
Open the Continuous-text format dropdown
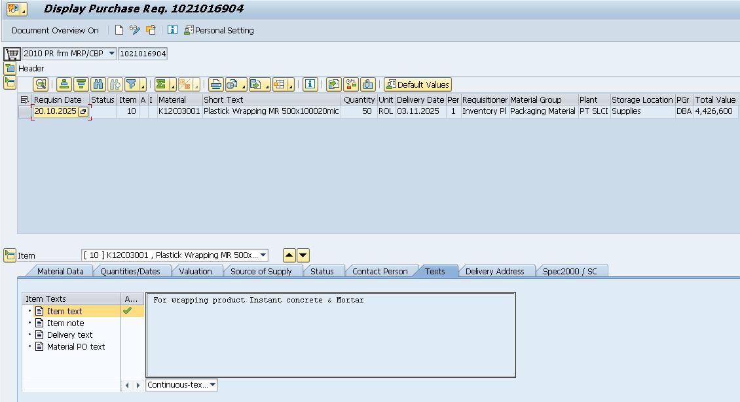(213, 385)
